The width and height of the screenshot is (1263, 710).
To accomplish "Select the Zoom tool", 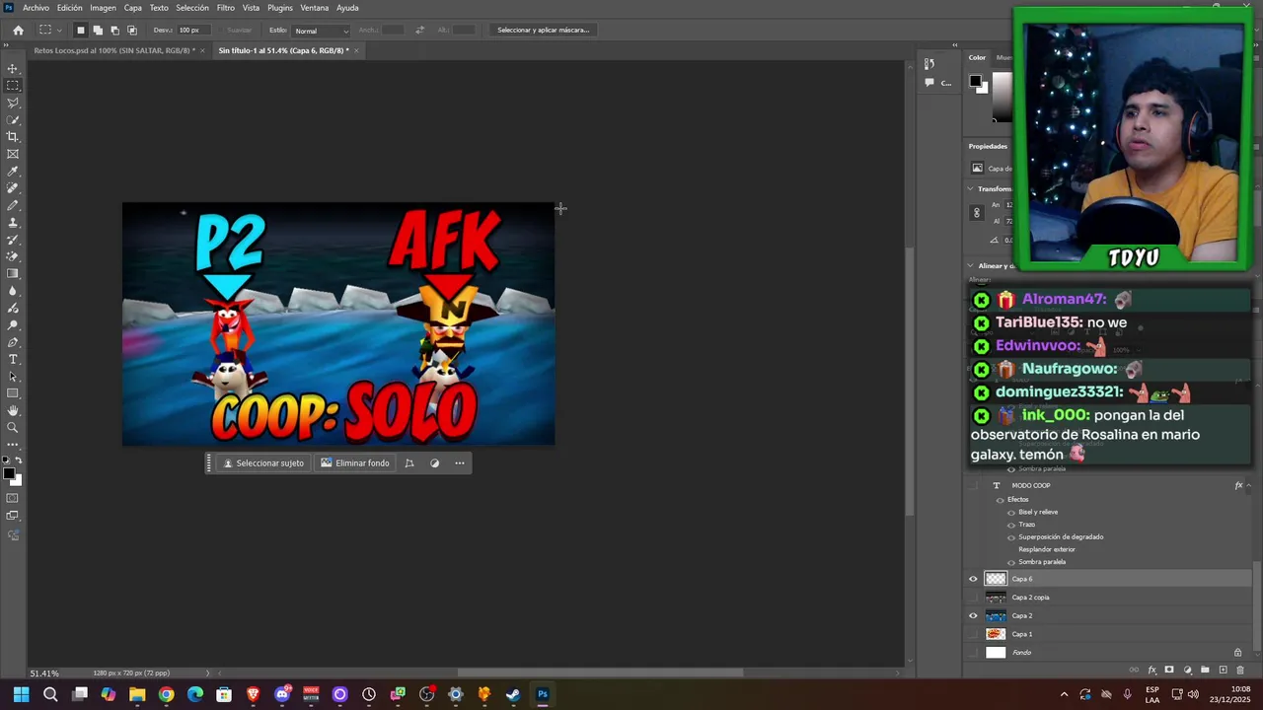I will (13, 428).
